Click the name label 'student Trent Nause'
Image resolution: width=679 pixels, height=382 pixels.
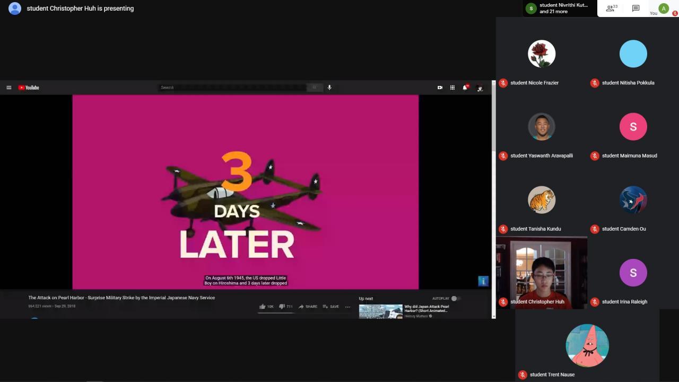click(552, 375)
